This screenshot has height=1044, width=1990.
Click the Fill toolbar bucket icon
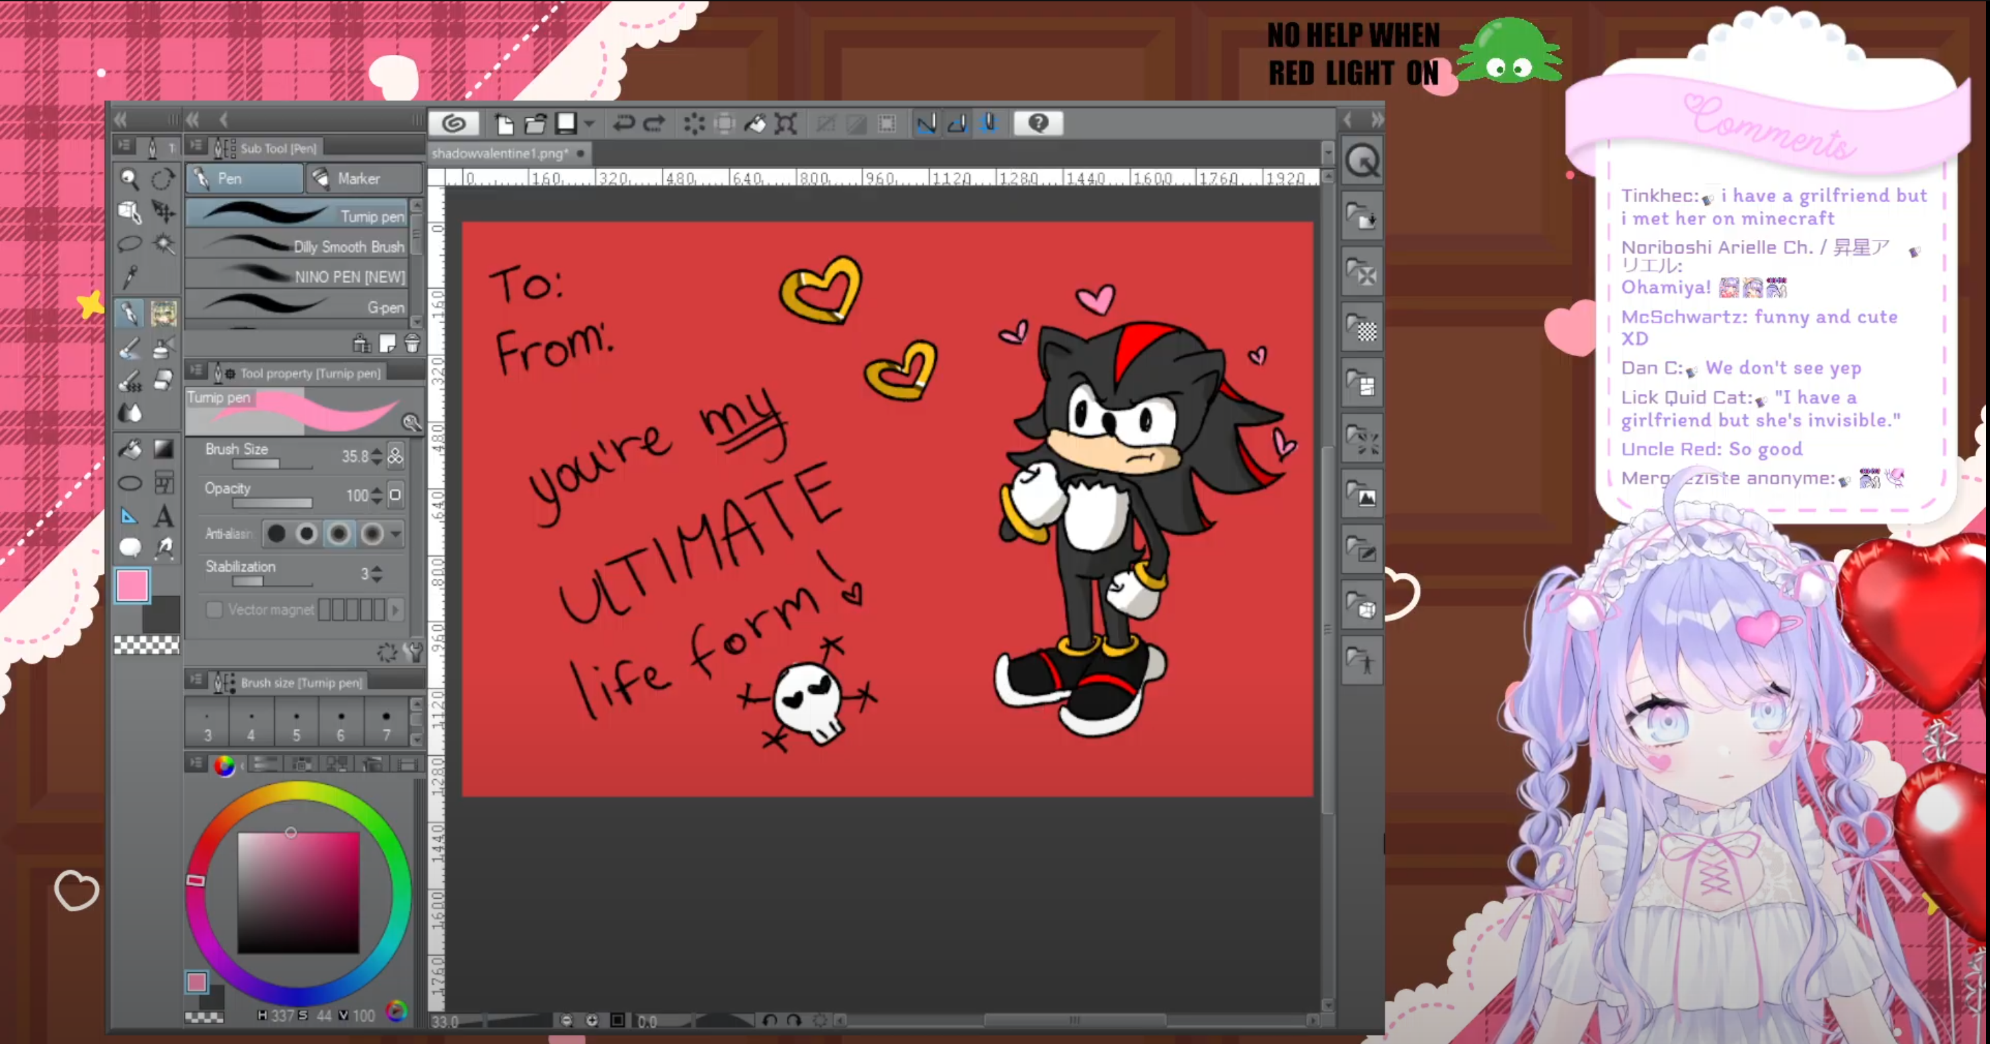tap(755, 124)
